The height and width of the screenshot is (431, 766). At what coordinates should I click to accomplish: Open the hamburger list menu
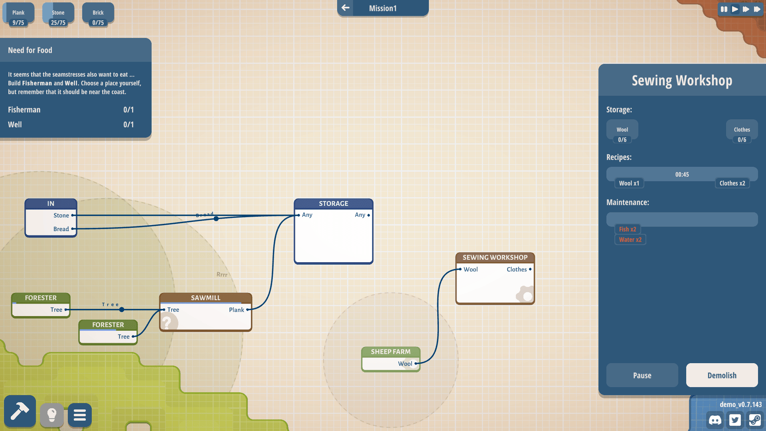click(80, 415)
